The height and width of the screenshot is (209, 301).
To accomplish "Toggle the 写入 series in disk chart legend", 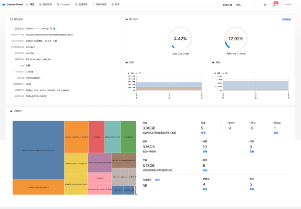I will pos(225,73).
